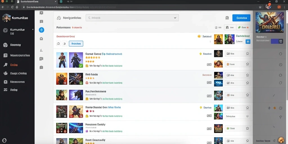Go back using the browser back arrow
Viewport: 288px width, 144px height.
[x=3, y=7]
